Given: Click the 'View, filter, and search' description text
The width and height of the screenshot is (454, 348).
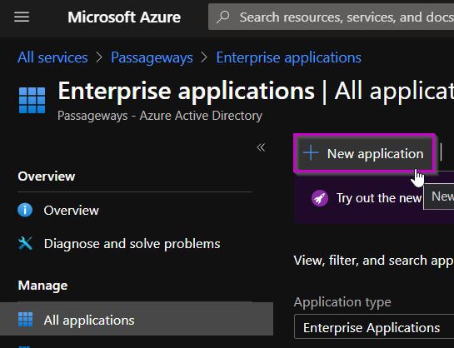Looking at the screenshot, I should 374,261.
